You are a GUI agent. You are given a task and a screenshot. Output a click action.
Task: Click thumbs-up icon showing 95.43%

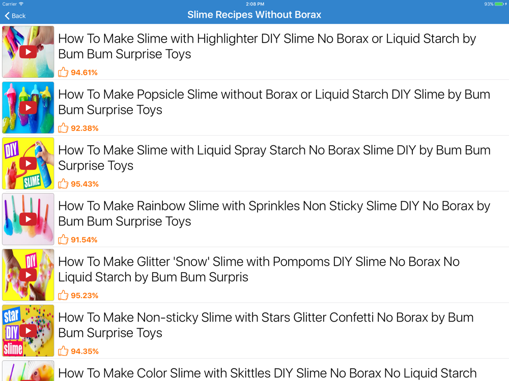(x=63, y=183)
